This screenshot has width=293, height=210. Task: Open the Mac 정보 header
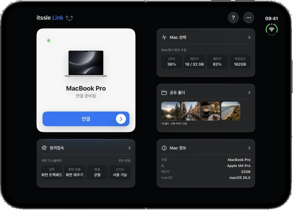coord(206,148)
